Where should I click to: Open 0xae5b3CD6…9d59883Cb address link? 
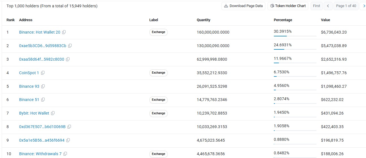[x=43, y=46]
